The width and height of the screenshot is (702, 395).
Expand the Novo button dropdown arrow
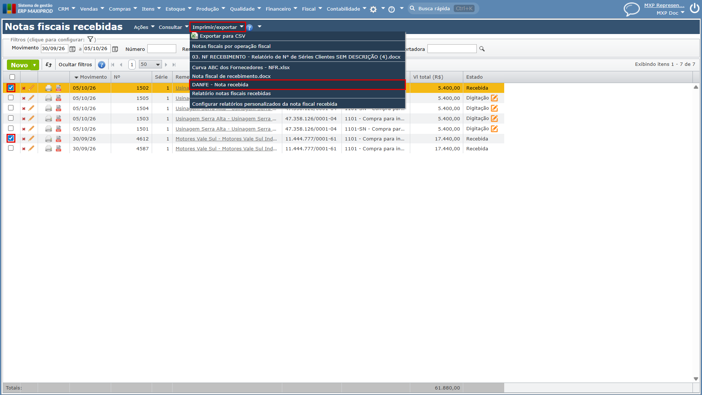coord(35,65)
